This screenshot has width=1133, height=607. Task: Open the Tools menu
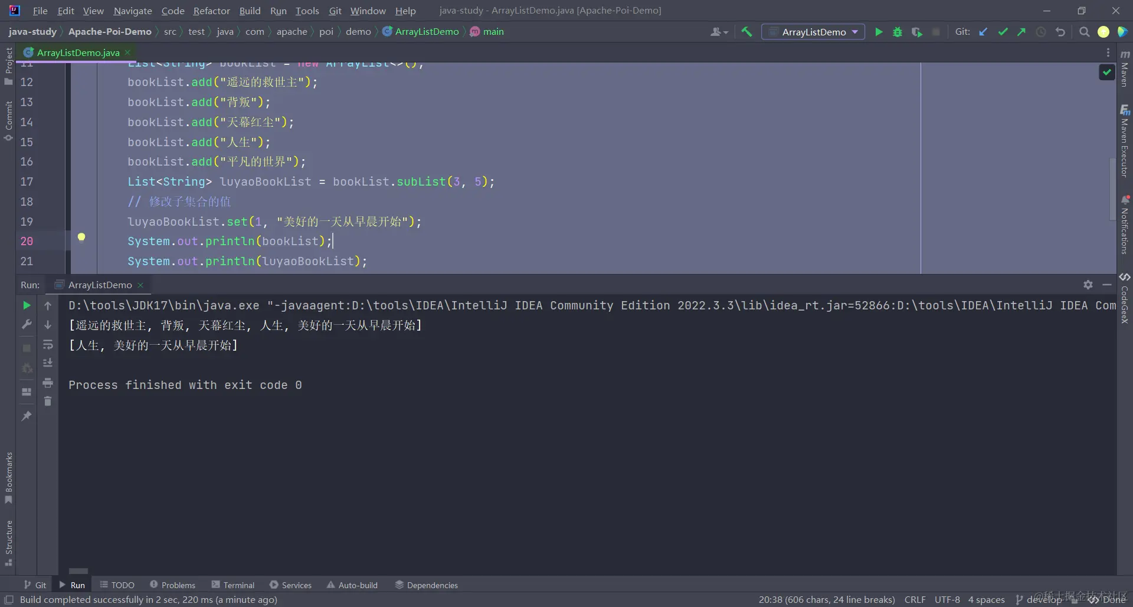[307, 11]
